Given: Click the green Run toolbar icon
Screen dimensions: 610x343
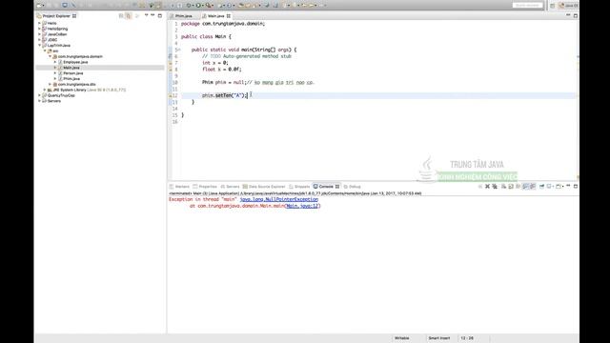Looking at the screenshot, I should pos(198,6).
